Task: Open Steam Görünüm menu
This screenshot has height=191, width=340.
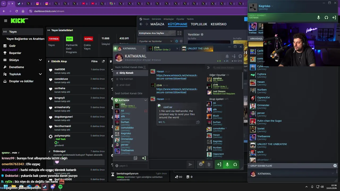Action: [x=156, y=19]
